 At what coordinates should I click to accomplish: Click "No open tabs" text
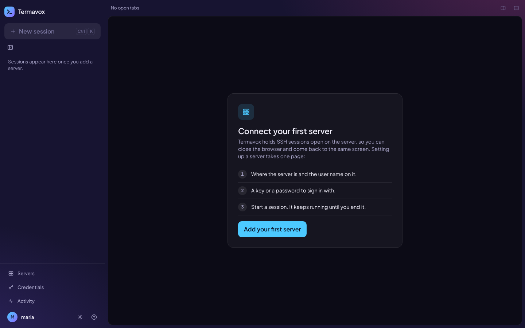click(125, 8)
